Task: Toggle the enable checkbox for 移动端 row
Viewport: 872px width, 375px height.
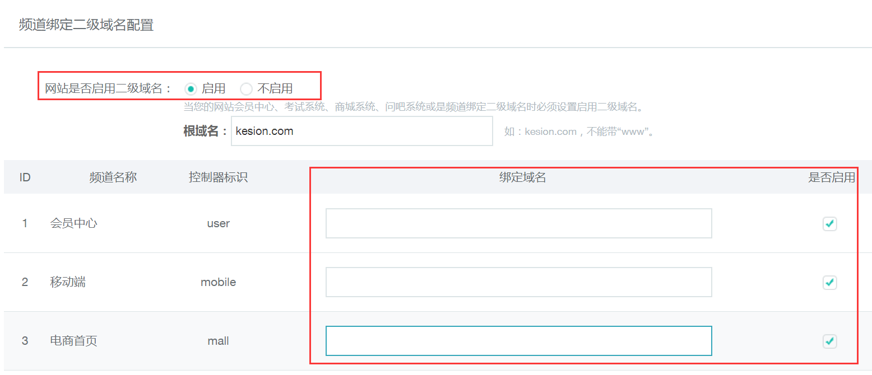Action: pos(829,283)
